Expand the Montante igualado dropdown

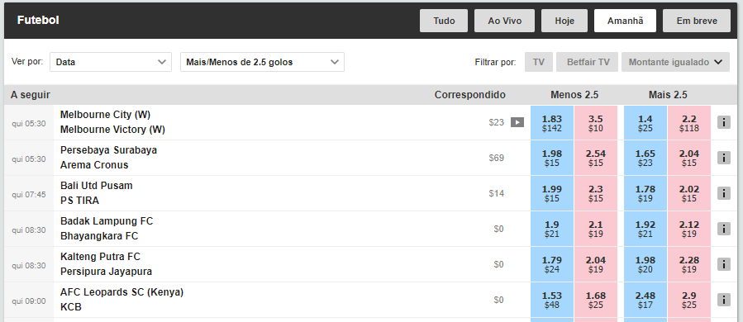pyautogui.click(x=675, y=62)
